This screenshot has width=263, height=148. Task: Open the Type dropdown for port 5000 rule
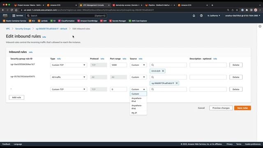(x=69, y=65)
